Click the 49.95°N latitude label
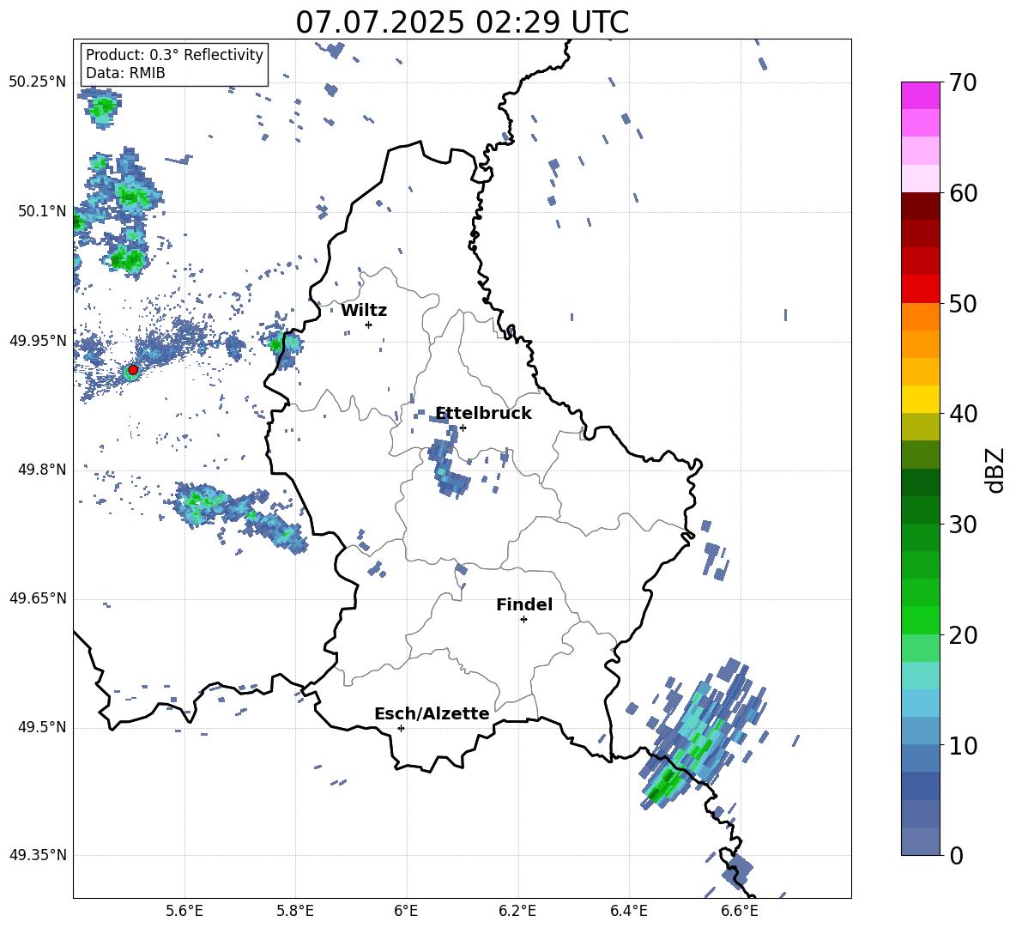 coord(38,340)
